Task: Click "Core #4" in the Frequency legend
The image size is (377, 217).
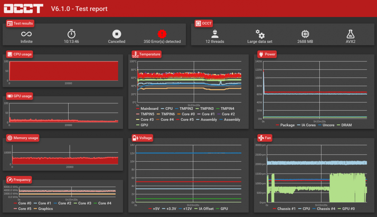Action: tap(104, 203)
